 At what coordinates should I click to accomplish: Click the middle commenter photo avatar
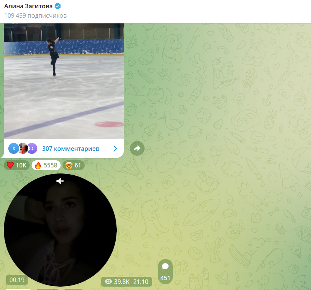(x=23, y=149)
